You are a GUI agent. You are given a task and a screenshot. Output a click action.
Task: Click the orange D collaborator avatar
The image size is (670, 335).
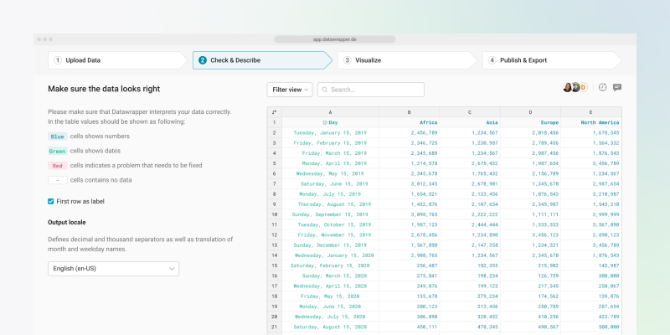(x=583, y=87)
